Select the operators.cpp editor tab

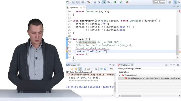click(76, 8)
